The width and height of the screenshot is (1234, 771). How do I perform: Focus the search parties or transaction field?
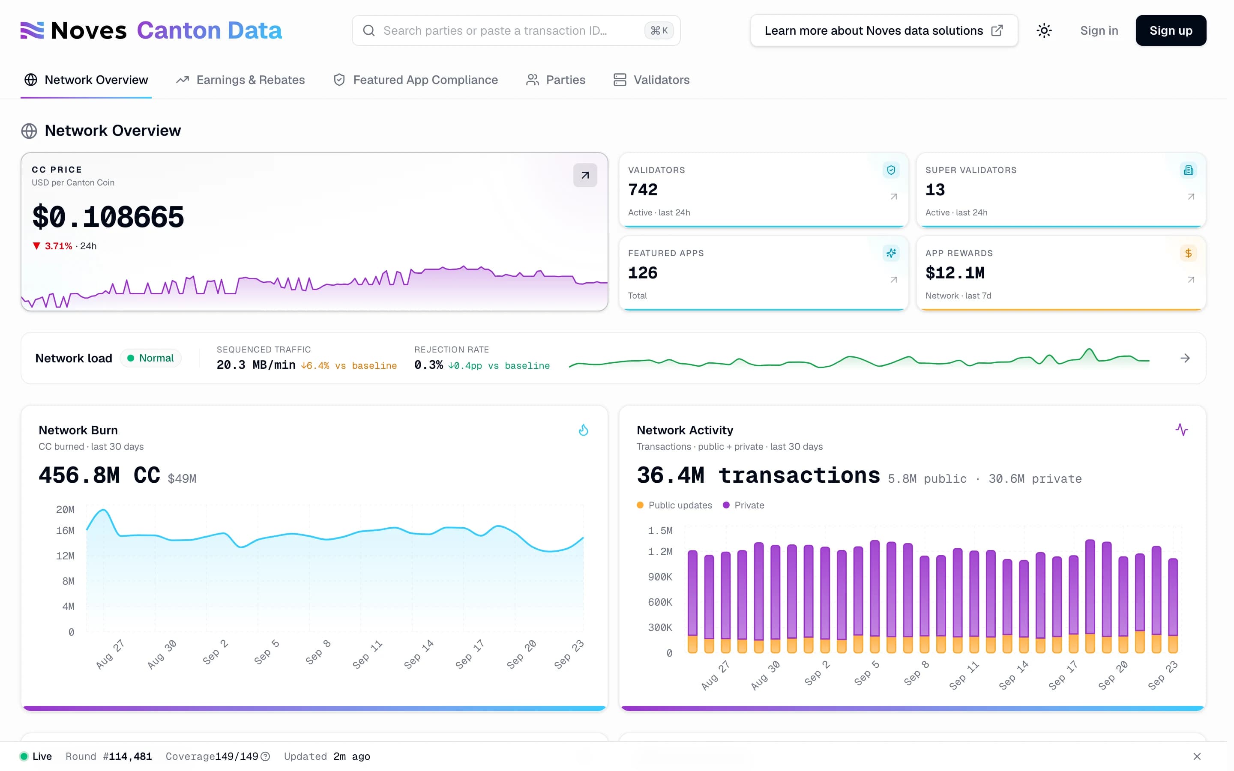[515, 30]
